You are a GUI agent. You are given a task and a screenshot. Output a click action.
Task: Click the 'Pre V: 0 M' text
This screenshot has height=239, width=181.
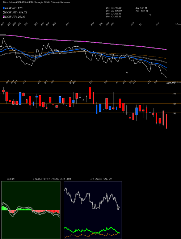142,11
